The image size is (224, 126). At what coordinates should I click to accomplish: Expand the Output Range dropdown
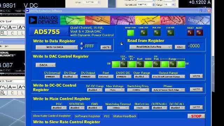coord(168,77)
